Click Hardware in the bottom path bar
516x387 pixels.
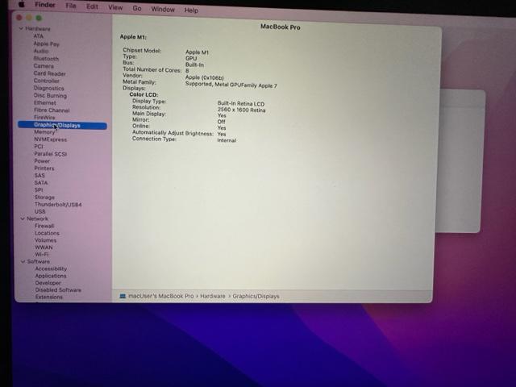[x=207, y=297]
